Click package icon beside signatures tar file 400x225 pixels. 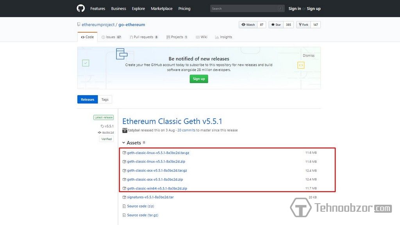tap(124, 197)
